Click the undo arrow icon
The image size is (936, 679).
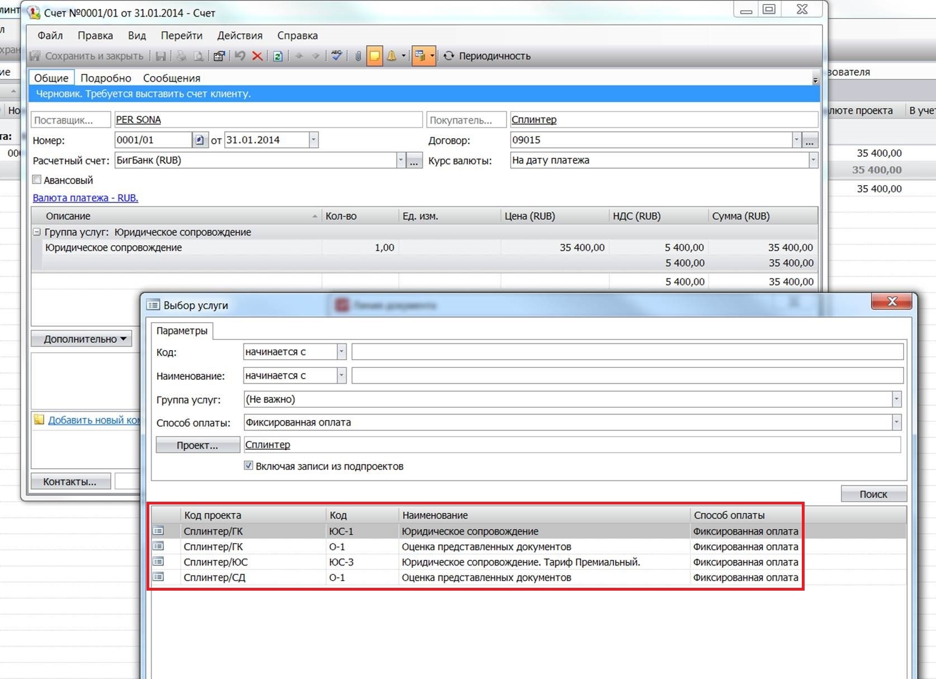[x=240, y=56]
